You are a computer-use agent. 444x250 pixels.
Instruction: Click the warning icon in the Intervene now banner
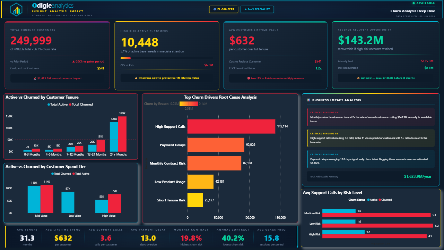tap(136, 78)
